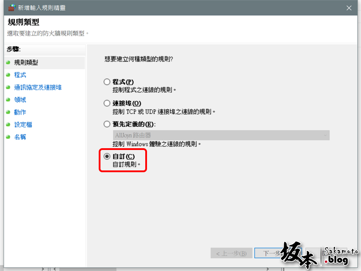Select the 程式(P) radio option

coord(107,82)
